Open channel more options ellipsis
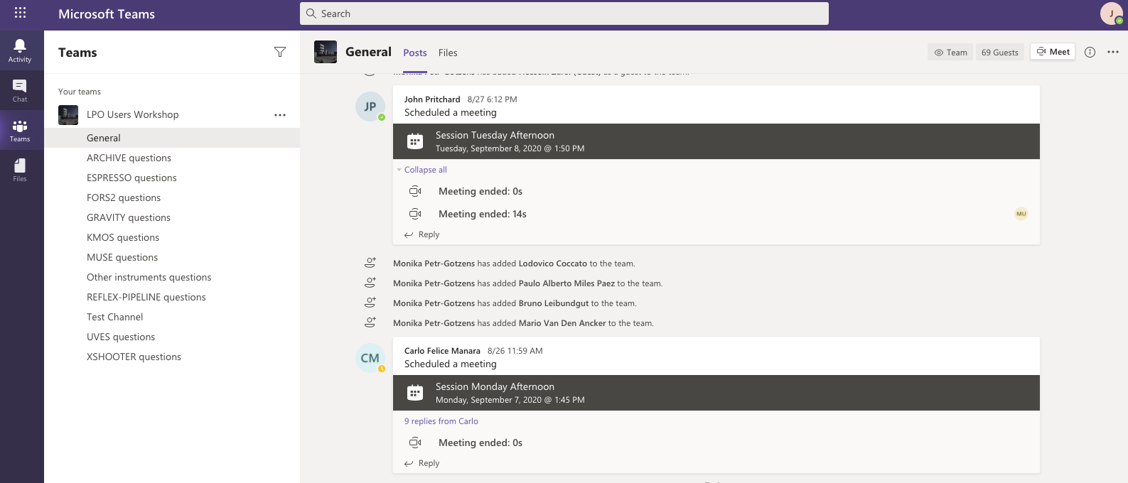The height and width of the screenshot is (483, 1128). click(1113, 52)
